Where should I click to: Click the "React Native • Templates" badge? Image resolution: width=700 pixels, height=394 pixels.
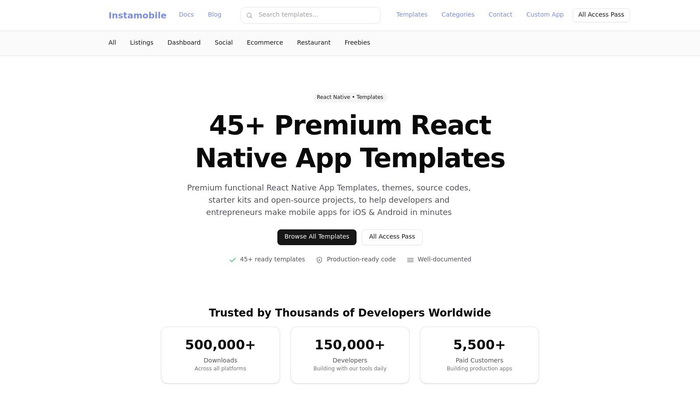pyautogui.click(x=350, y=97)
